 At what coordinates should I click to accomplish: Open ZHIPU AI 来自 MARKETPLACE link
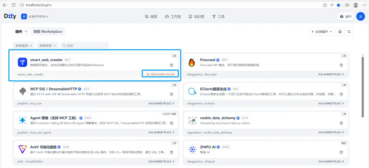[x=331, y=162]
